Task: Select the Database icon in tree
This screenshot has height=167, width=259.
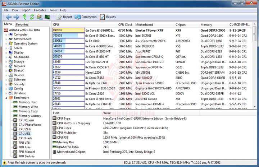Action: point(10,93)
